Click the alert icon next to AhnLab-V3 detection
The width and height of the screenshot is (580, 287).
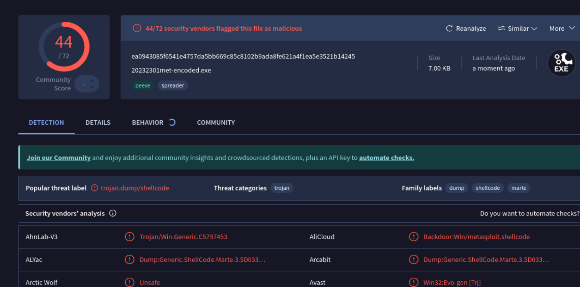click(129, 237)
